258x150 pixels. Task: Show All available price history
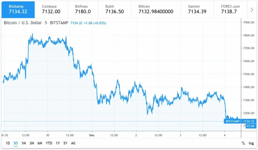[x=73, y=143]
